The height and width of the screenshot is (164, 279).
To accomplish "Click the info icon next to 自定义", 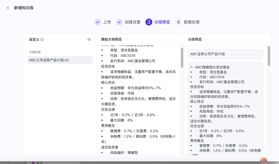I will (x=42, y=40).
